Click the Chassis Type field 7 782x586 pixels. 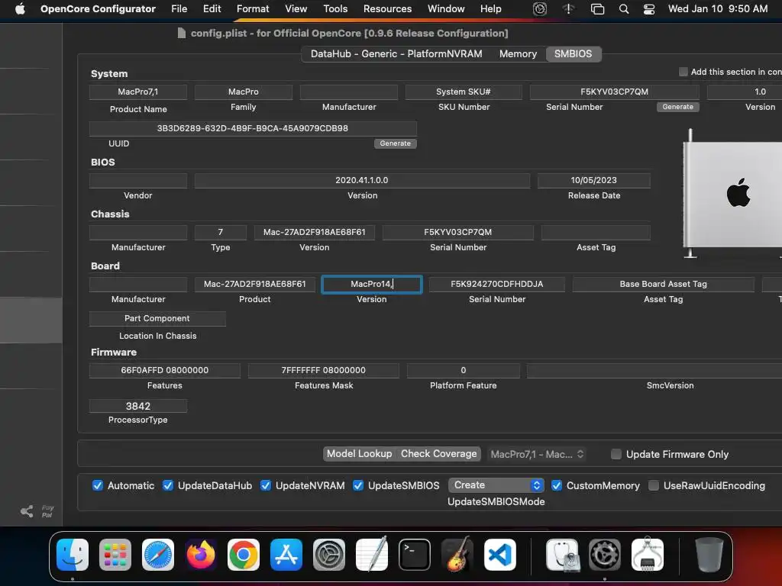pyautogui.click(x=221, y=232)
